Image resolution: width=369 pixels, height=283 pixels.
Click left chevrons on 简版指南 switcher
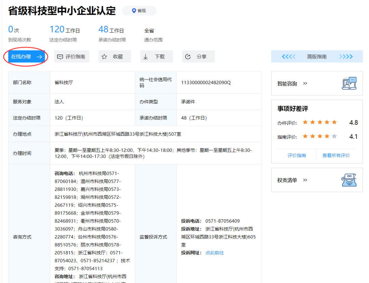[288, 57]
